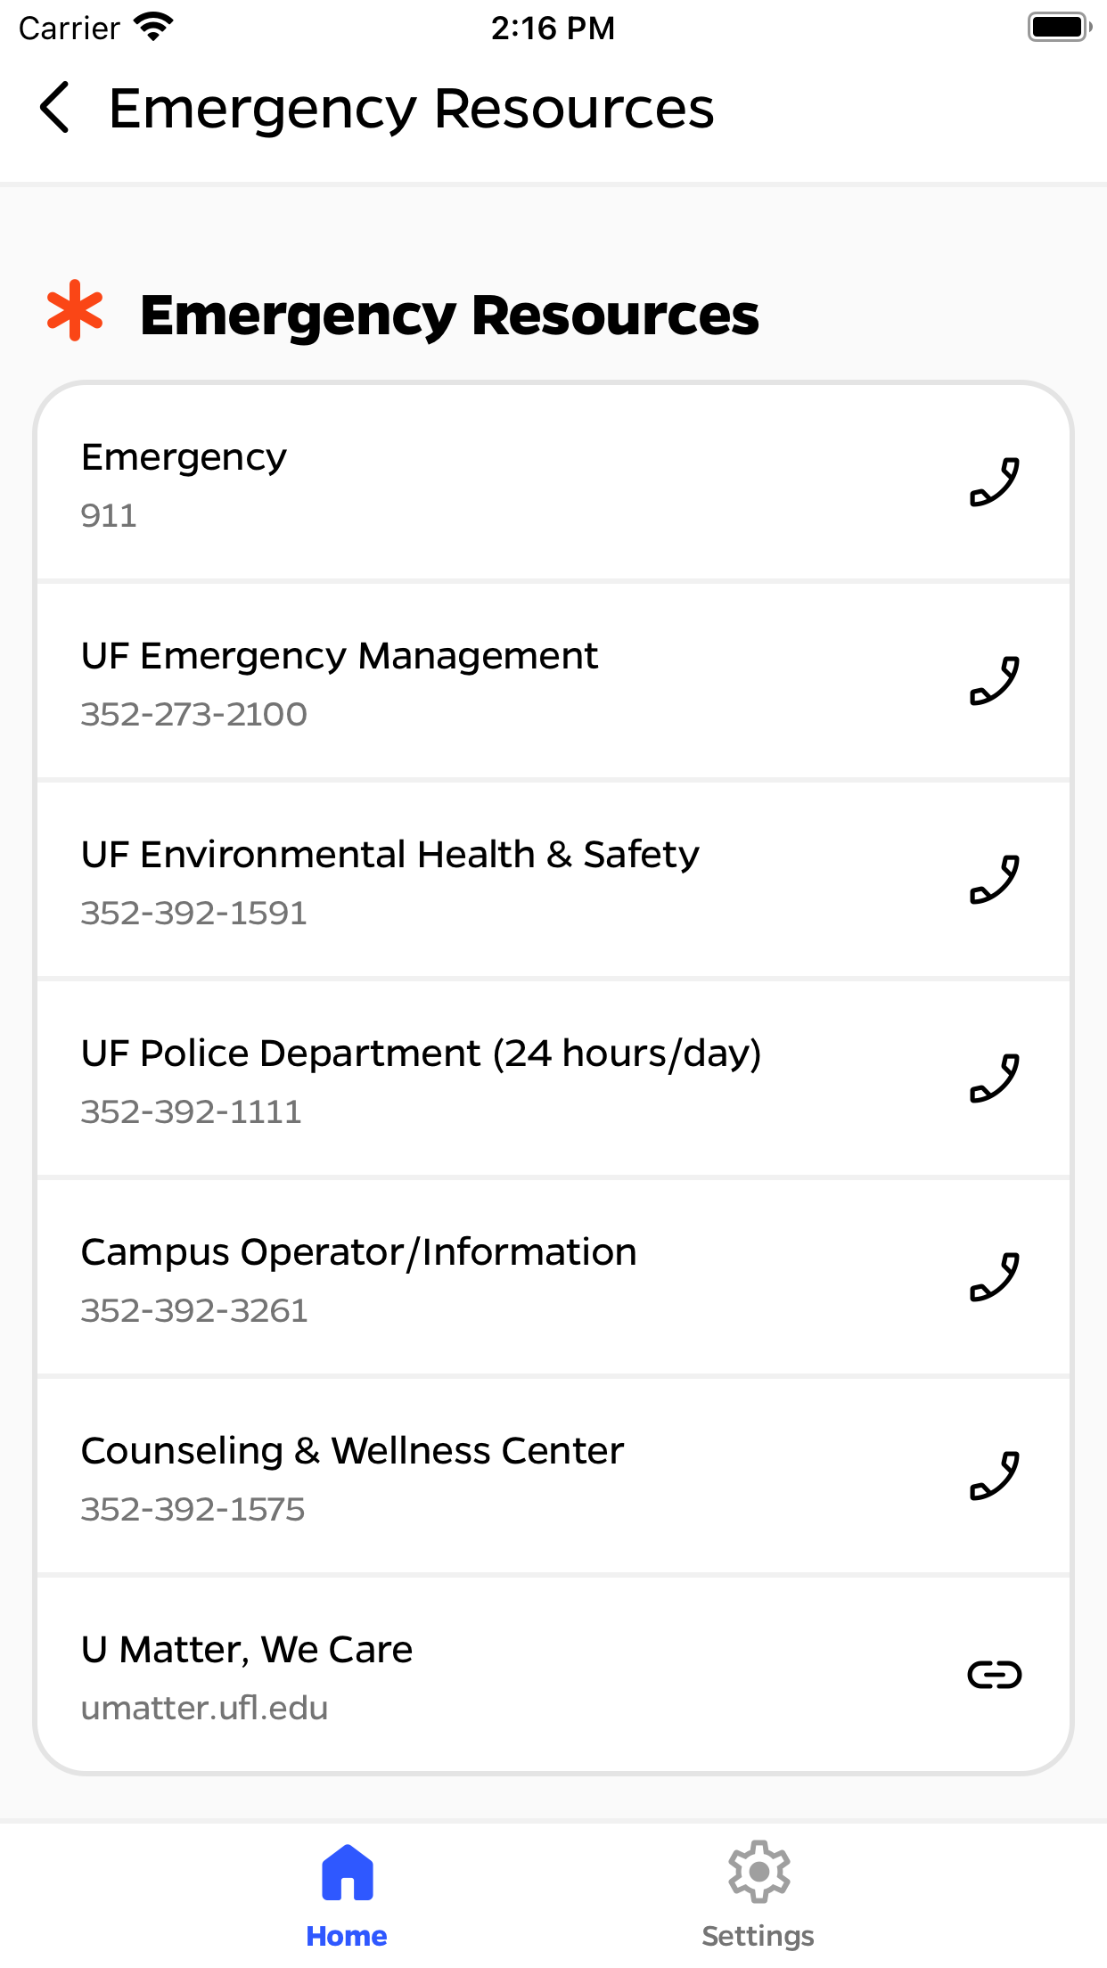Tap the 352-392-1591 phone number
The height and width of the screenshot is (1968, 1107).
tap(193, 914)
